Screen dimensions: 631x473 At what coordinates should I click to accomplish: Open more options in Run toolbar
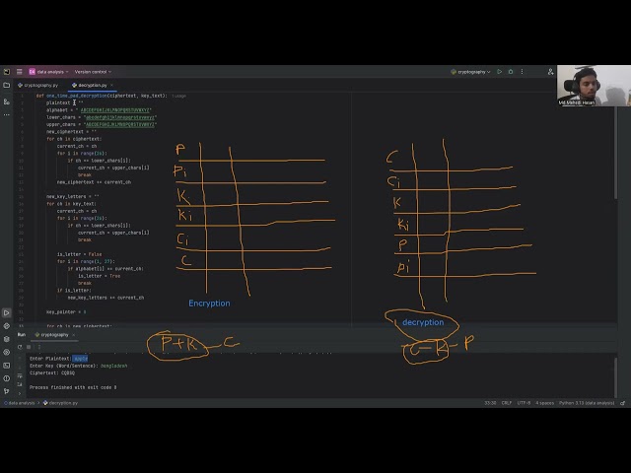(39, 347)
